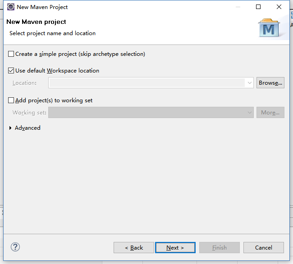The height and width of the screenshot is (264, 293).
Task: Uncheck Use default Workspace location
Action: point(11,71)
